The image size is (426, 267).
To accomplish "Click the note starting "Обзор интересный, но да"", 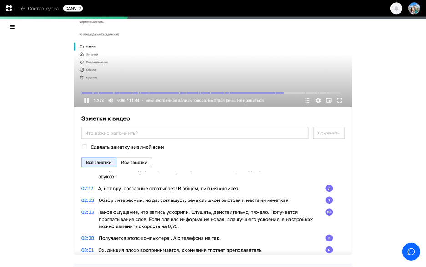I will (x=193, y=200).
